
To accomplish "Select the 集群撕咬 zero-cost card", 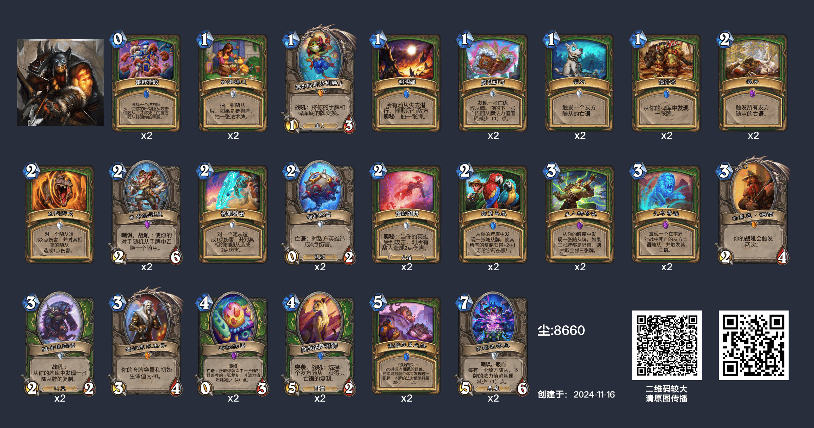I will click(x=146, y=82).
